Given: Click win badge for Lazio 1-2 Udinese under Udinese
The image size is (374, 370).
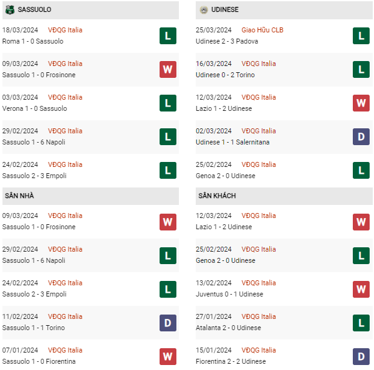Looking at the screenshot, I should coord(361,103).
